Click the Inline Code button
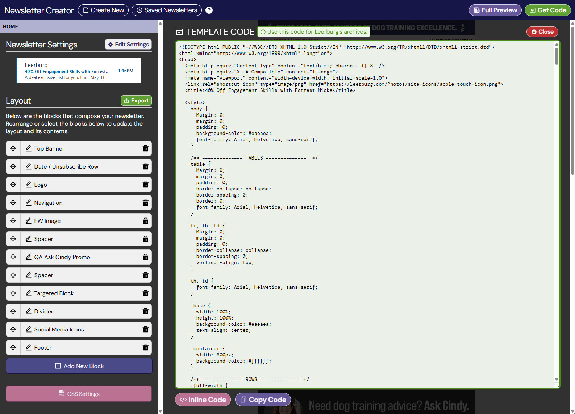The image size is (575, 414). click(203, 400)
